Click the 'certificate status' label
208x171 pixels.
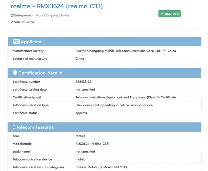click(x=25, y=113)
